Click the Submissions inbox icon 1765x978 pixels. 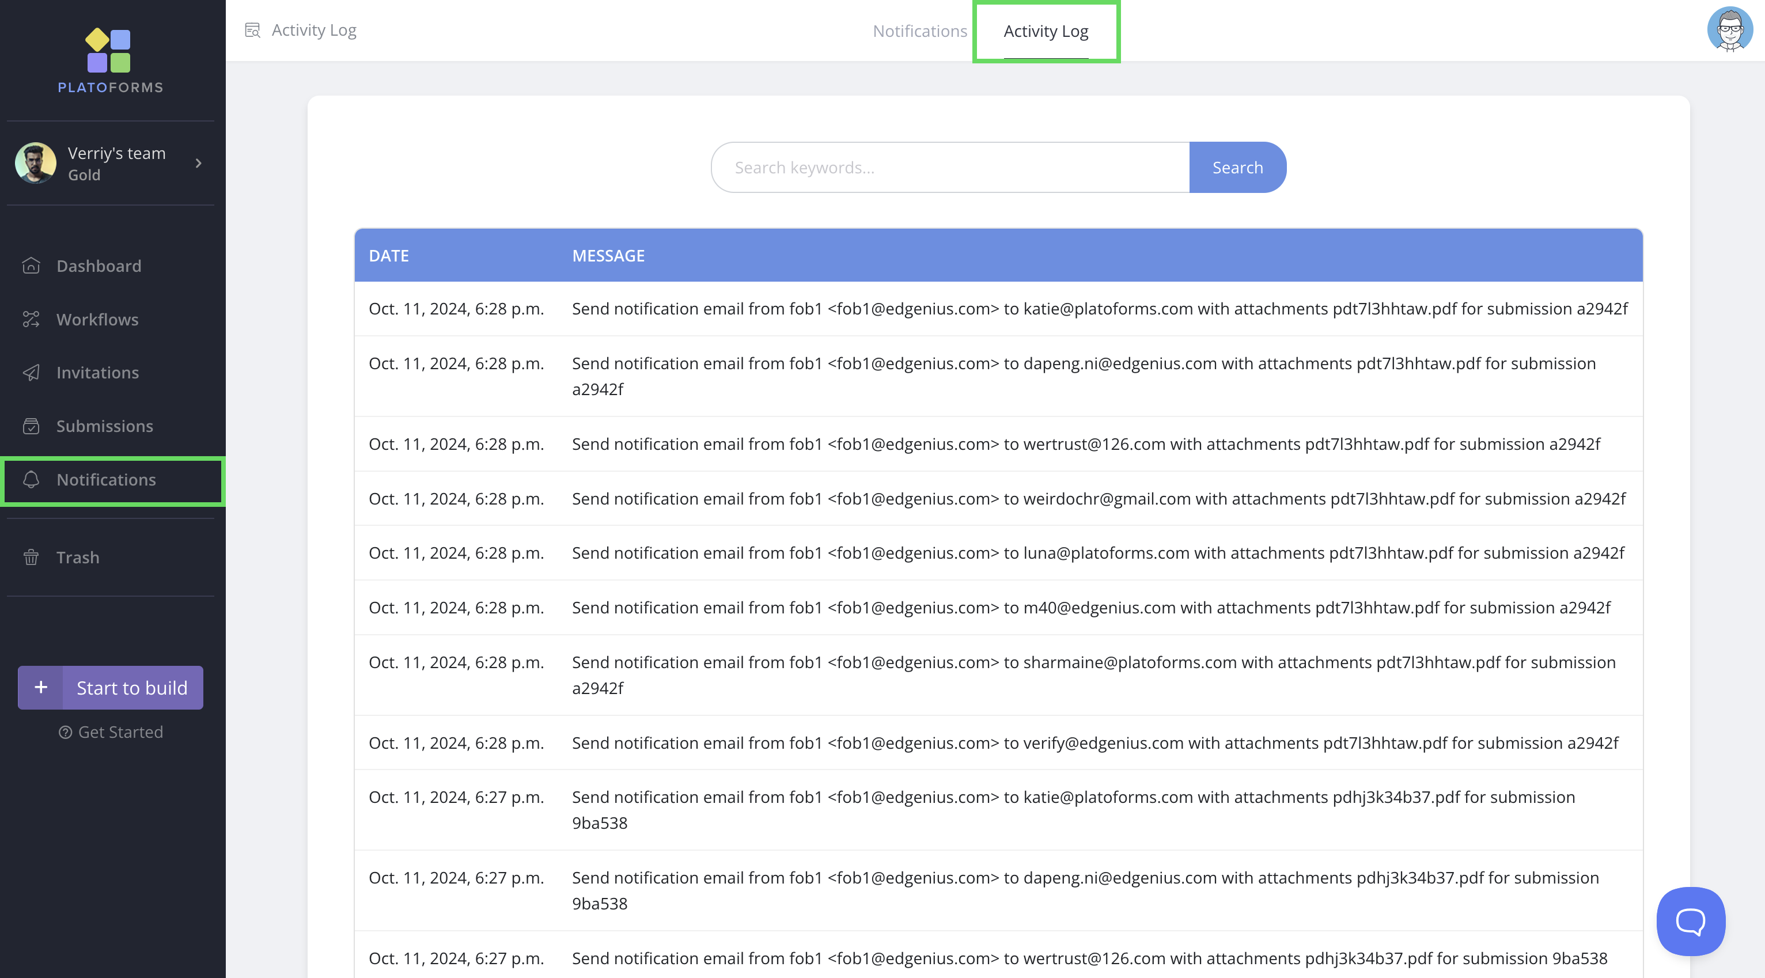point(31,426)
